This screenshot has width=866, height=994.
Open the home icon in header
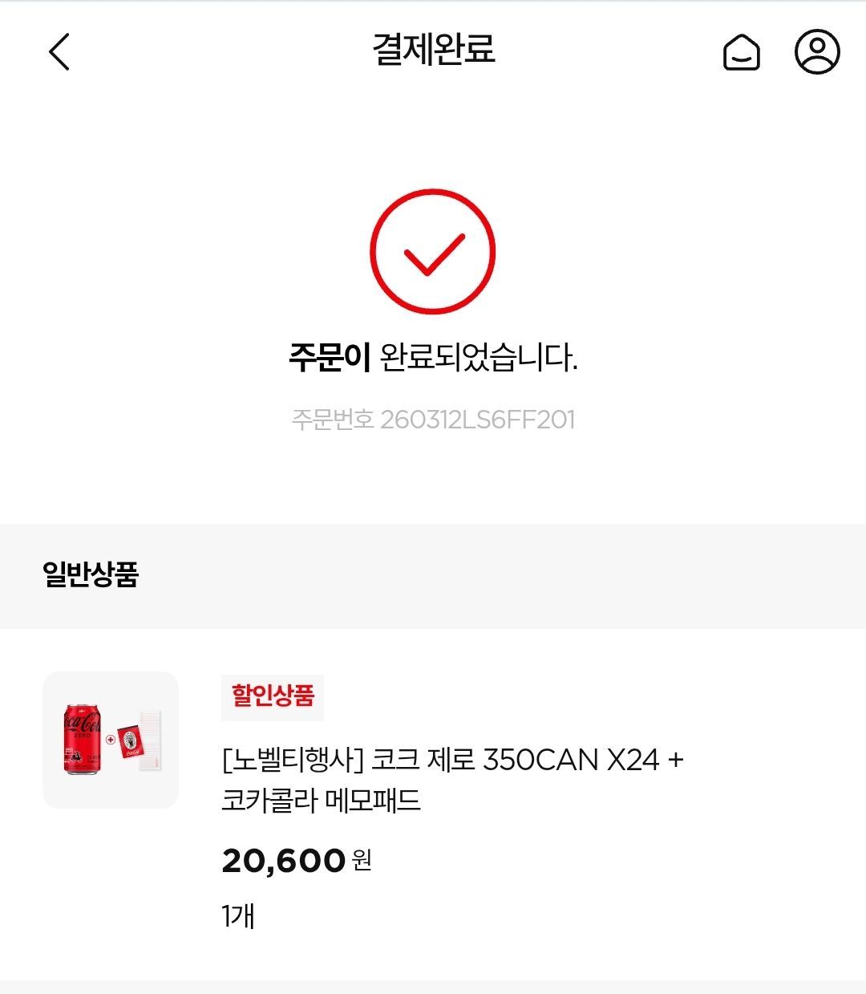(741, 53)
